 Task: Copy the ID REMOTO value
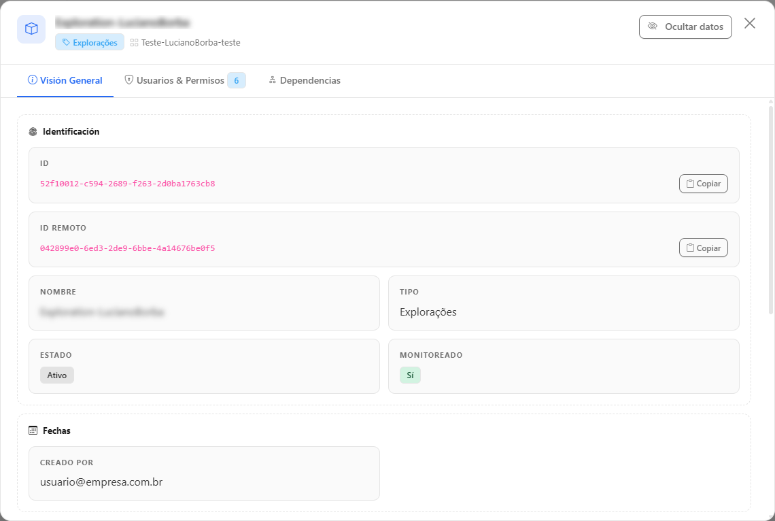[x=703, y=248]
